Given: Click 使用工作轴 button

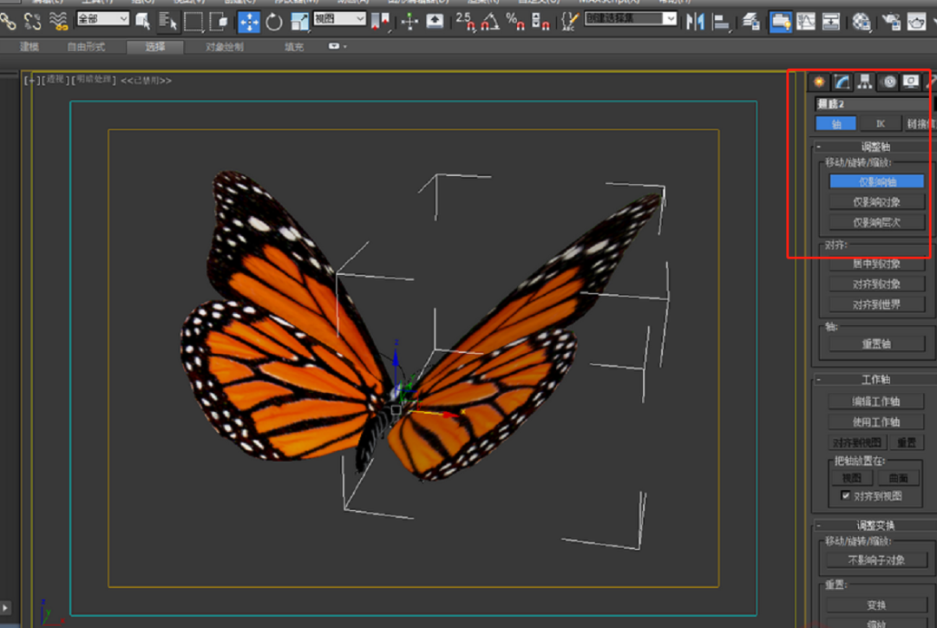Looking at the screenshot, I should [876, 422].
